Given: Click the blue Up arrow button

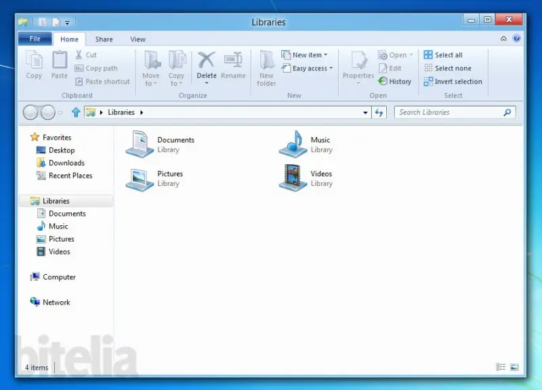Looking at the screenshot, I should [x=76, y=112].
